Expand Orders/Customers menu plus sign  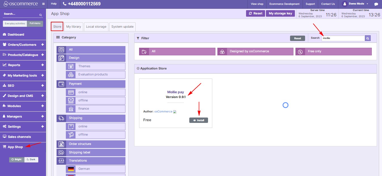coord(43,45)
